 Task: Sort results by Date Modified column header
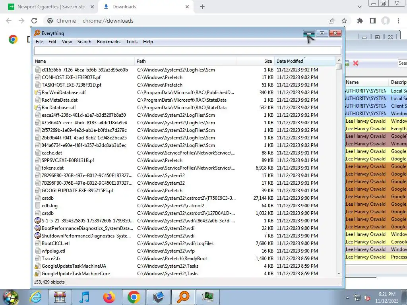pyautogui.click(x=305, y=61)
